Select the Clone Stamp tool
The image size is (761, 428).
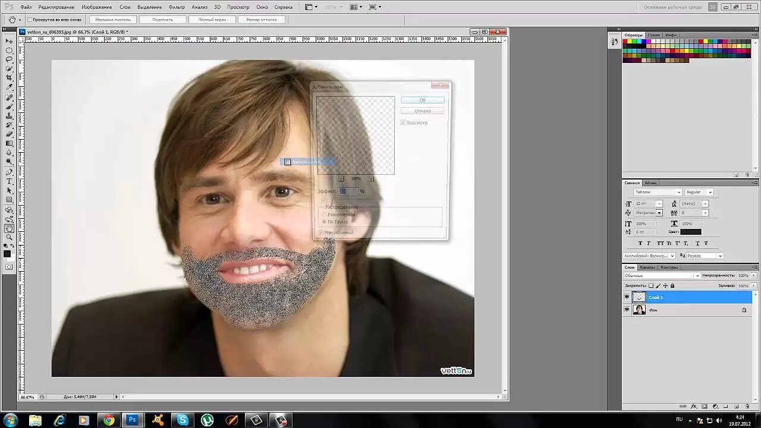click(9, 116)
